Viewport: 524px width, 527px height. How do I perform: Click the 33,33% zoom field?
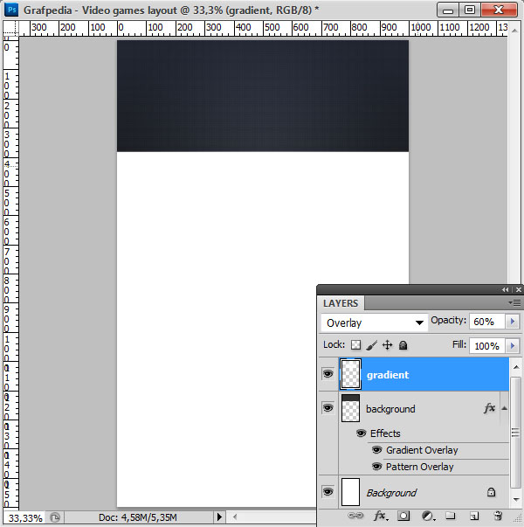25,517
